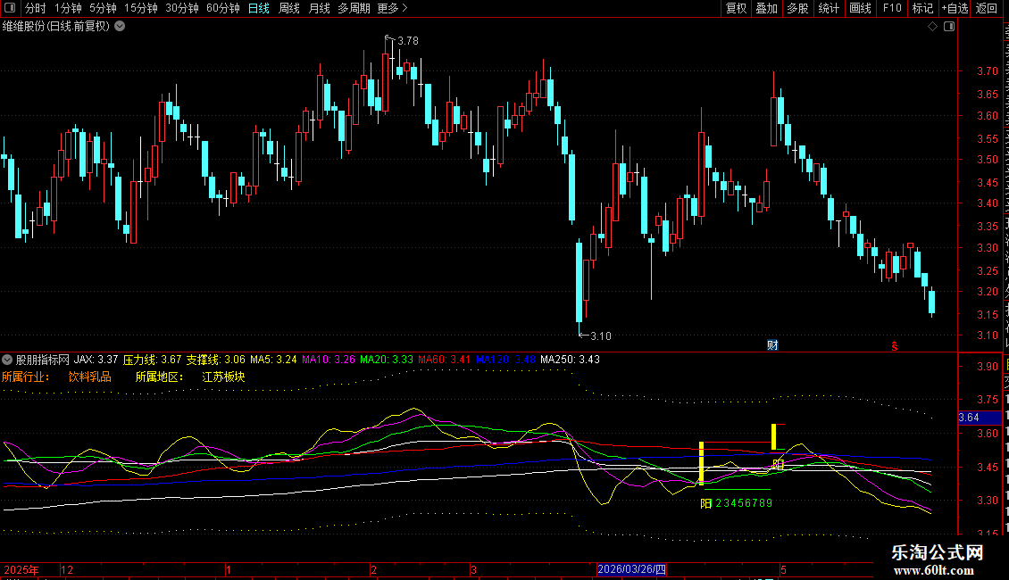Click the 江苏板块 region text
Screen dimensions: 1009x580
click(x=223, y=377)
